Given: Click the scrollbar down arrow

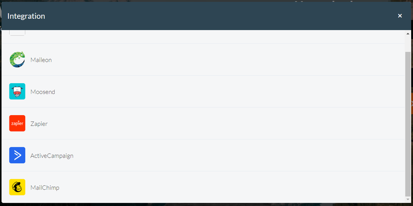Looking at the screenshot, I should tap(408, 199).
